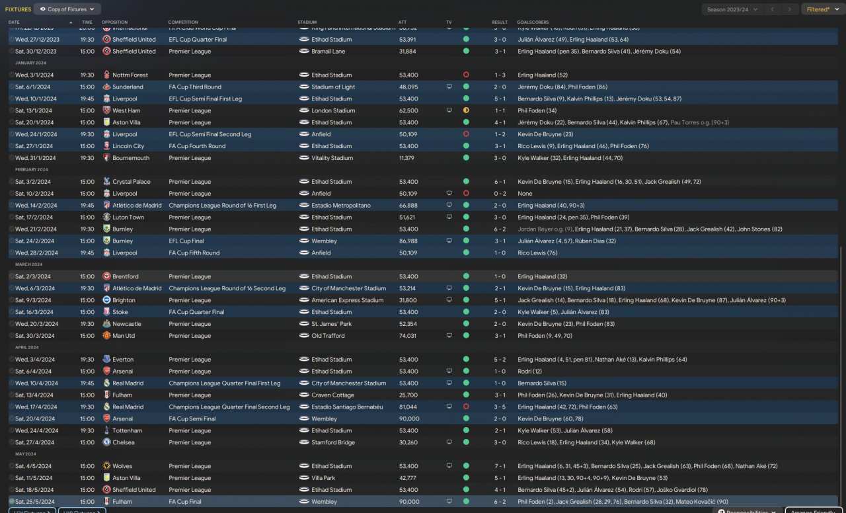
Task: Click the Stoke club badge
Action: (106, 312)
